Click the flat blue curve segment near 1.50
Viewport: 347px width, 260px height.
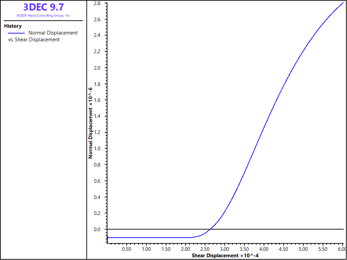(166, 238)
